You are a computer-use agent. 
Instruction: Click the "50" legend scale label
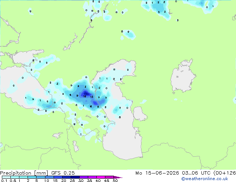[115, 181]
